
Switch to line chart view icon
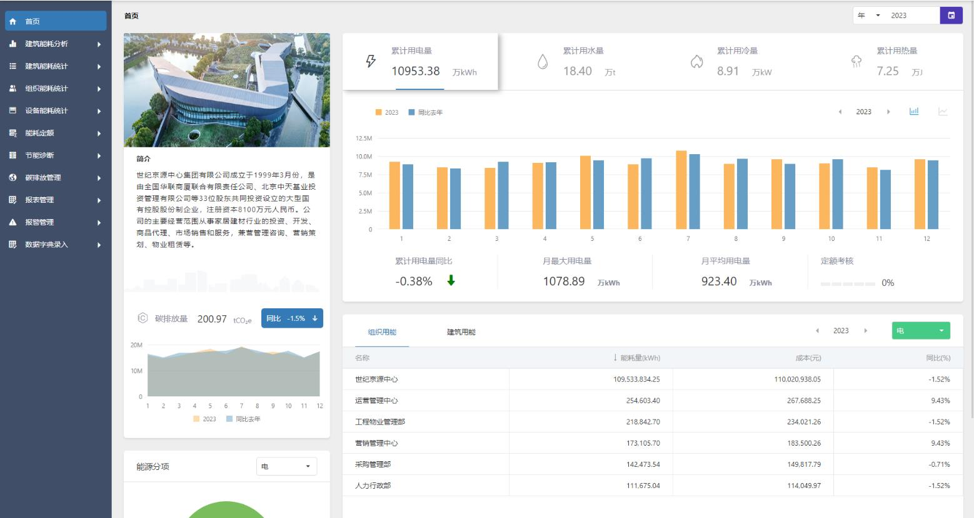pos(943,112)
